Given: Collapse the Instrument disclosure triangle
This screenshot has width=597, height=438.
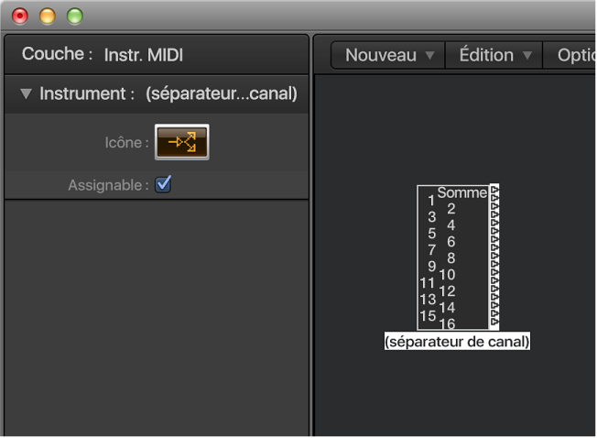Looking at the screenshot, I should point(26,93).
